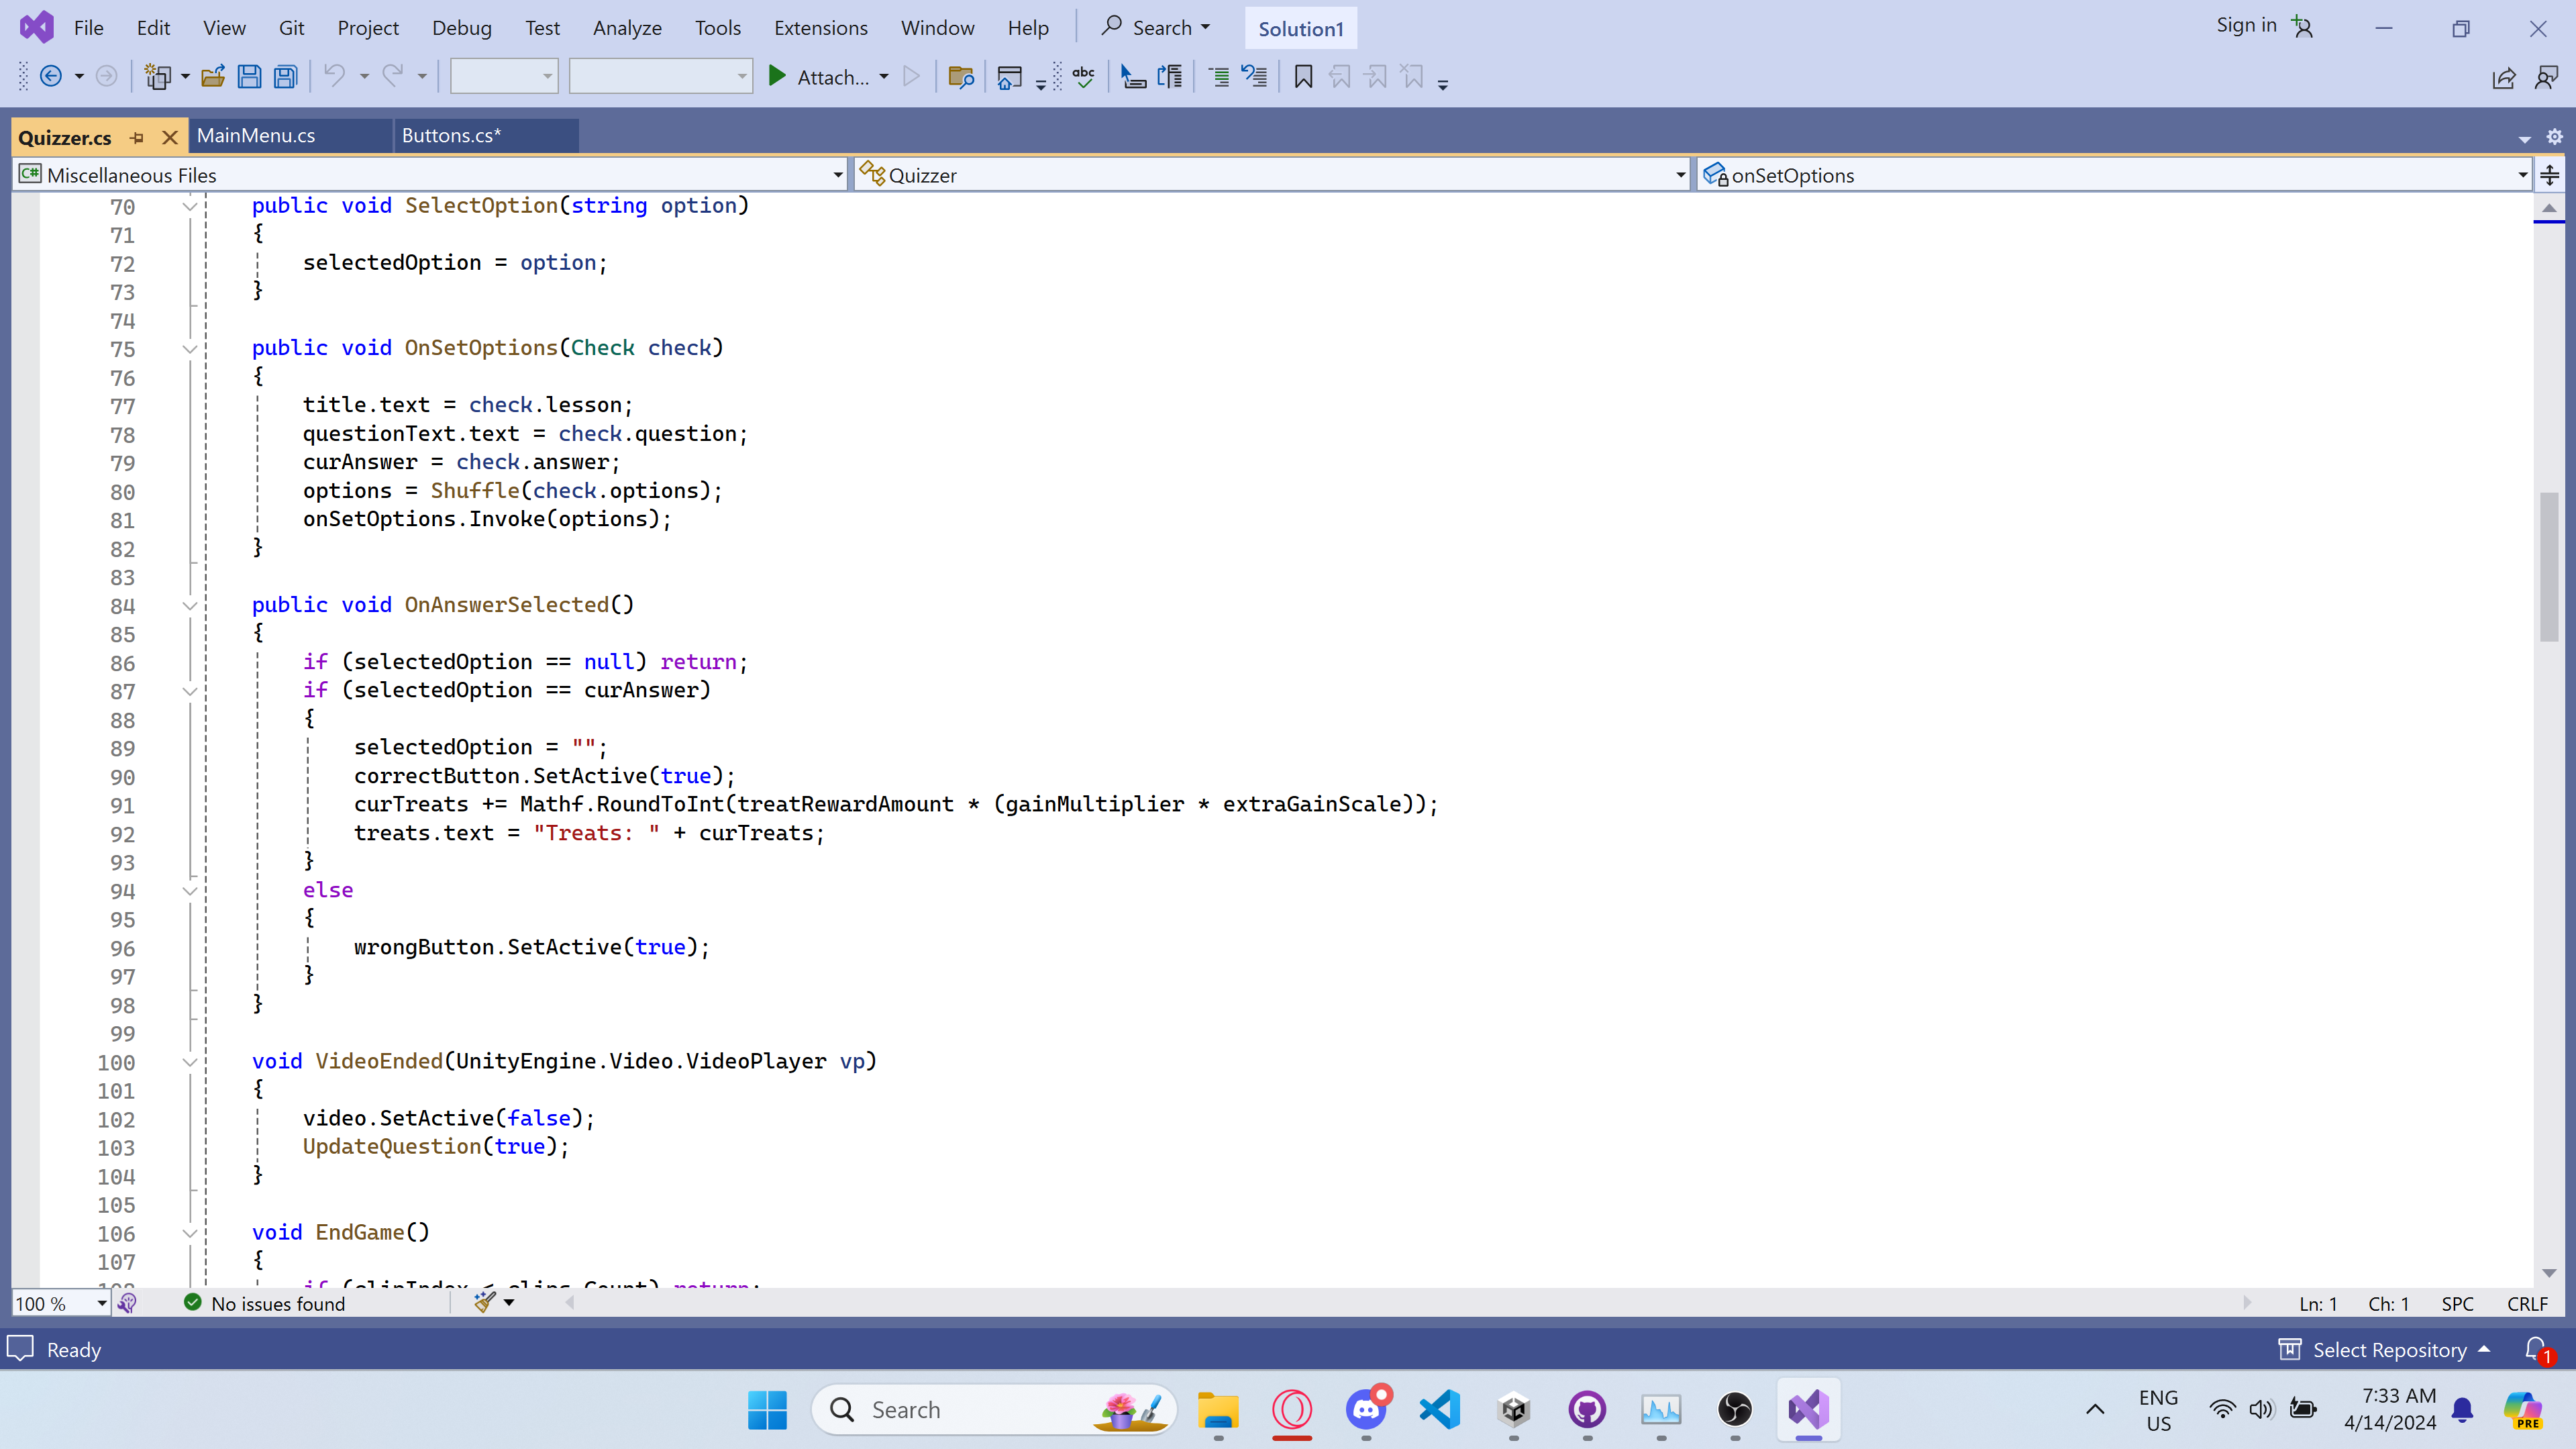Switch to the MainMenu.cs tab
Viewport: 2576px width, 1449px height.
(x=256, y=136)
